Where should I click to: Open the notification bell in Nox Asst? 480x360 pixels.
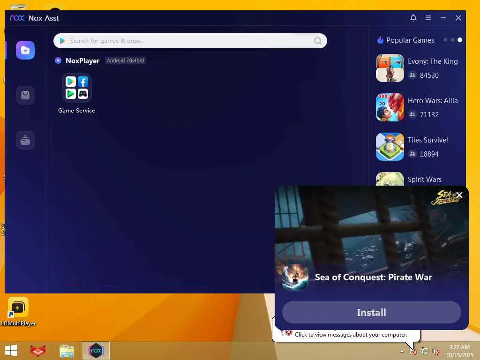coord(413,18)
